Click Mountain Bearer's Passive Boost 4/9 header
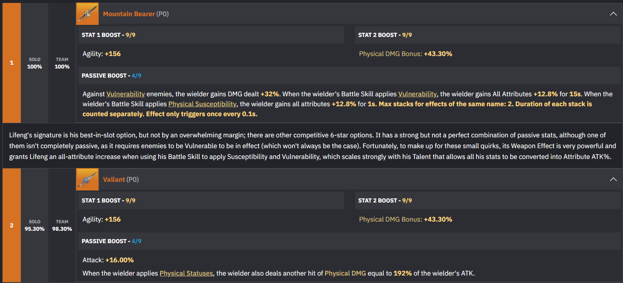623x283 pixels. point(112,76)
